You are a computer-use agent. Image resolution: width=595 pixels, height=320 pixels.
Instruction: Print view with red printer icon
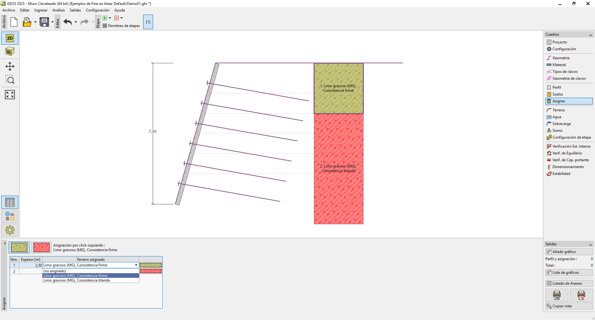(581, 295)
